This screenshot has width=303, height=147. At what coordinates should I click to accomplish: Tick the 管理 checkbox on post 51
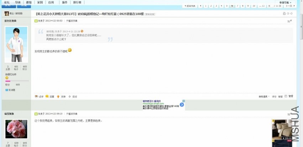tap(286, 96)
